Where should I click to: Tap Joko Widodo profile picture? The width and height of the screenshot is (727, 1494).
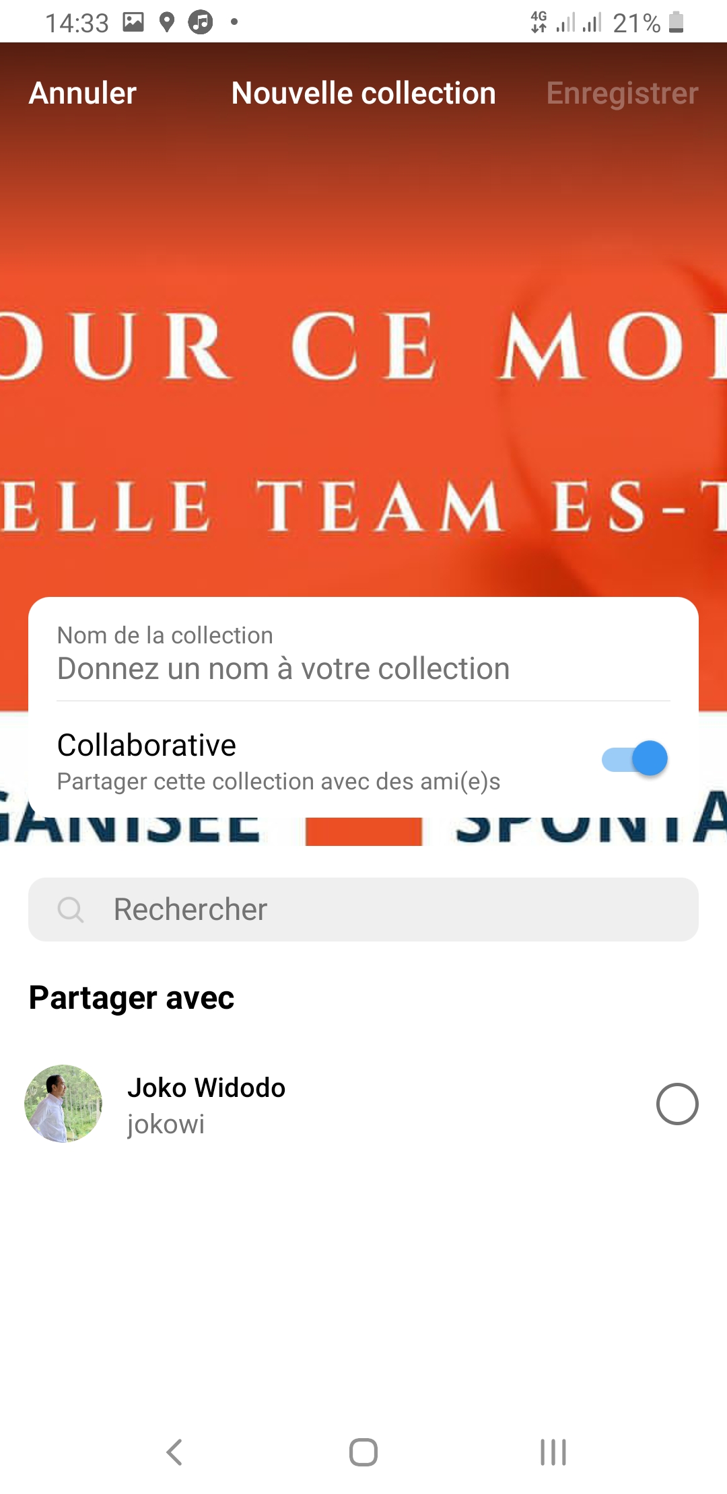63,1104
